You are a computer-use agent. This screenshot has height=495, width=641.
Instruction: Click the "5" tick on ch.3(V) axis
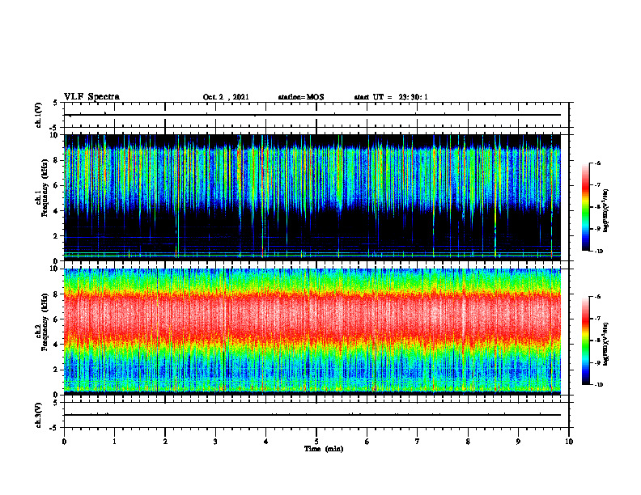[x=57, y=403]
